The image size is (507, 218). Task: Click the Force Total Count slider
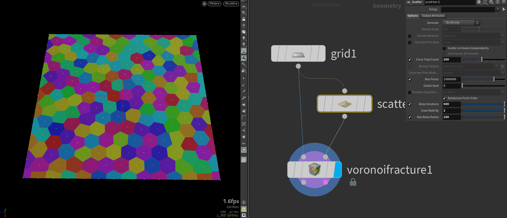tap(483, 60)
